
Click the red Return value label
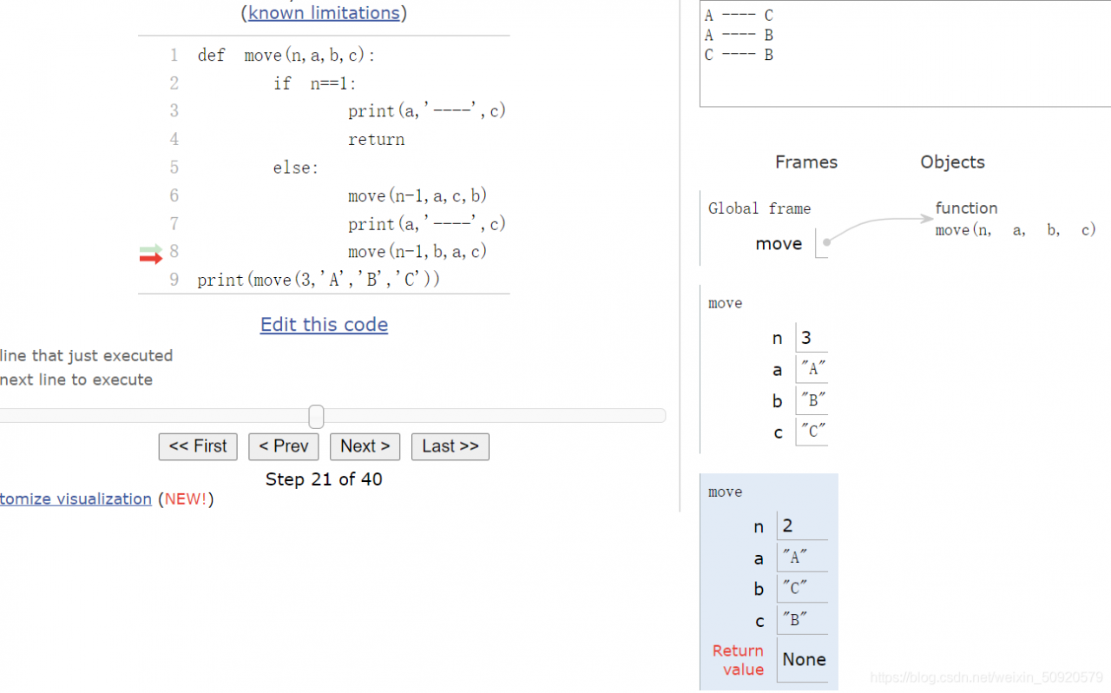pyautogui.click(x=738, y=660)
